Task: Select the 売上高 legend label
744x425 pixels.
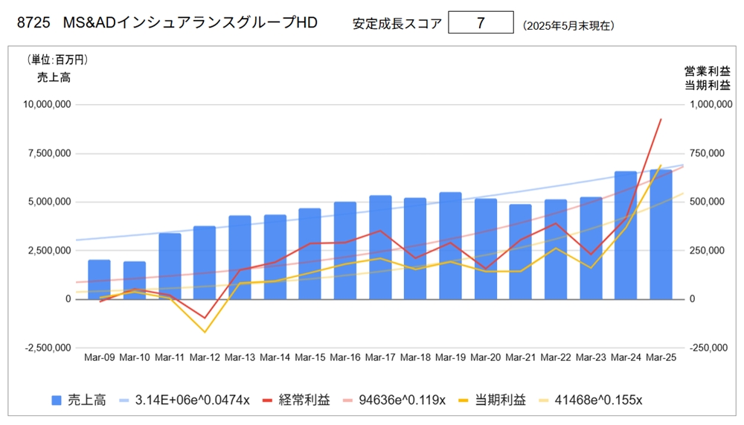Action: point(87,400)
